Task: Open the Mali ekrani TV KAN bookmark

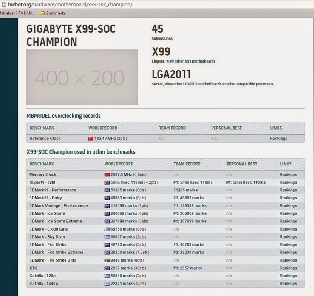Action: click(x=17, y=13)
